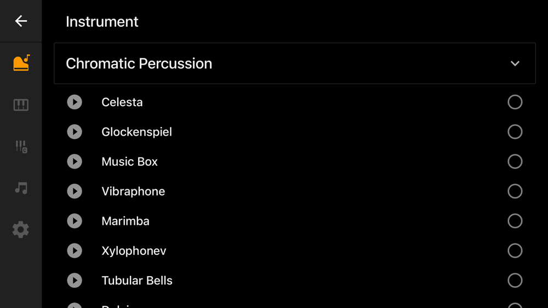Preview the Celesta sound
The height and width of the screenshot is (308, 548).
pos(75,102)
